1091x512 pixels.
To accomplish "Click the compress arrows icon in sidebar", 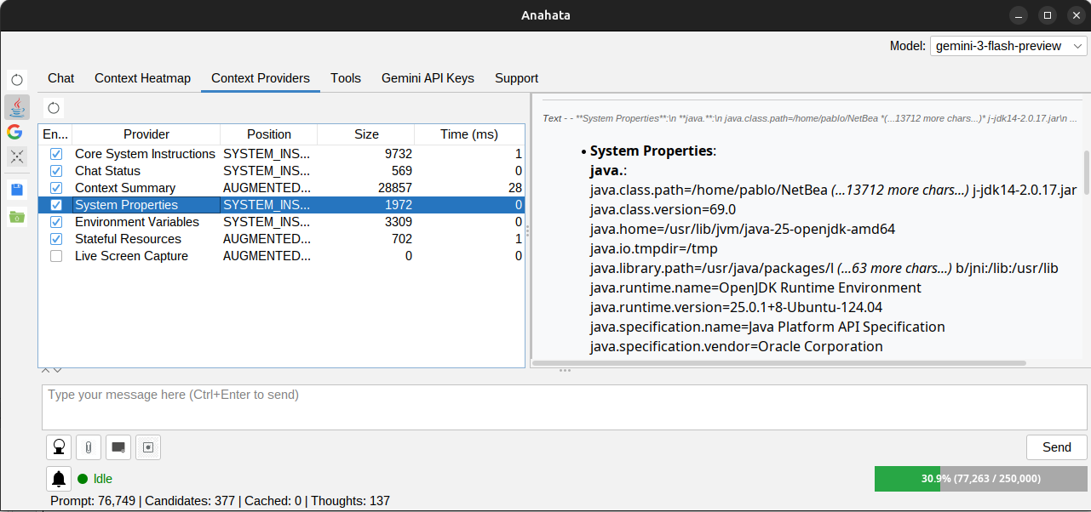I will [17, 156].
